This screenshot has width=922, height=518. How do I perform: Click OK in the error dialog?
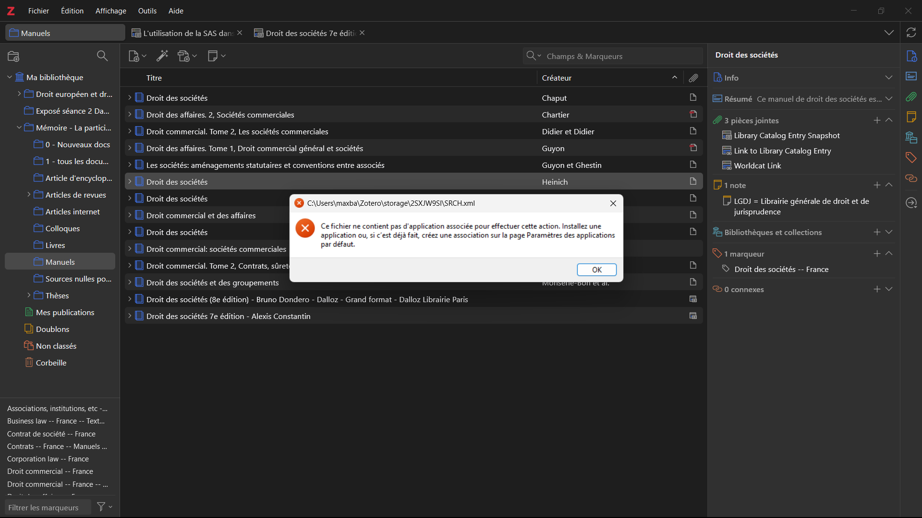pyautogui.click(x=596, y=270)
